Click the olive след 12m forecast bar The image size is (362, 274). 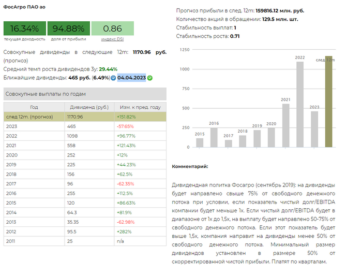(x=329, y=102)
